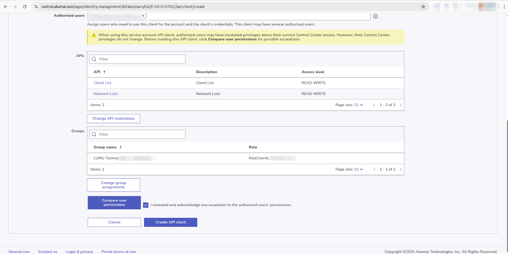Image resolution: width=508 pixels, height=254 pixels.
Task: Open the browser three-dot menu
Action: [x=504, y=6]
